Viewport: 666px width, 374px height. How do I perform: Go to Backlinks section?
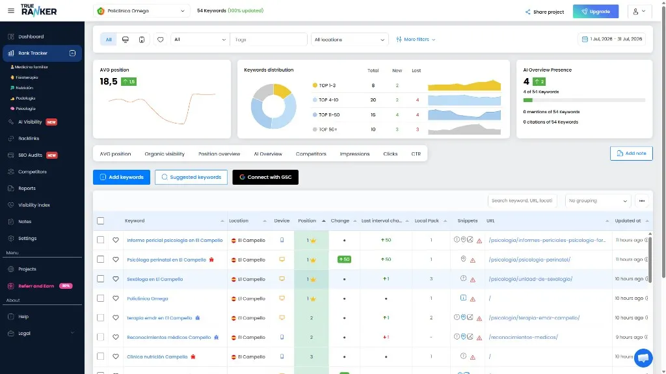click(29, 139)
